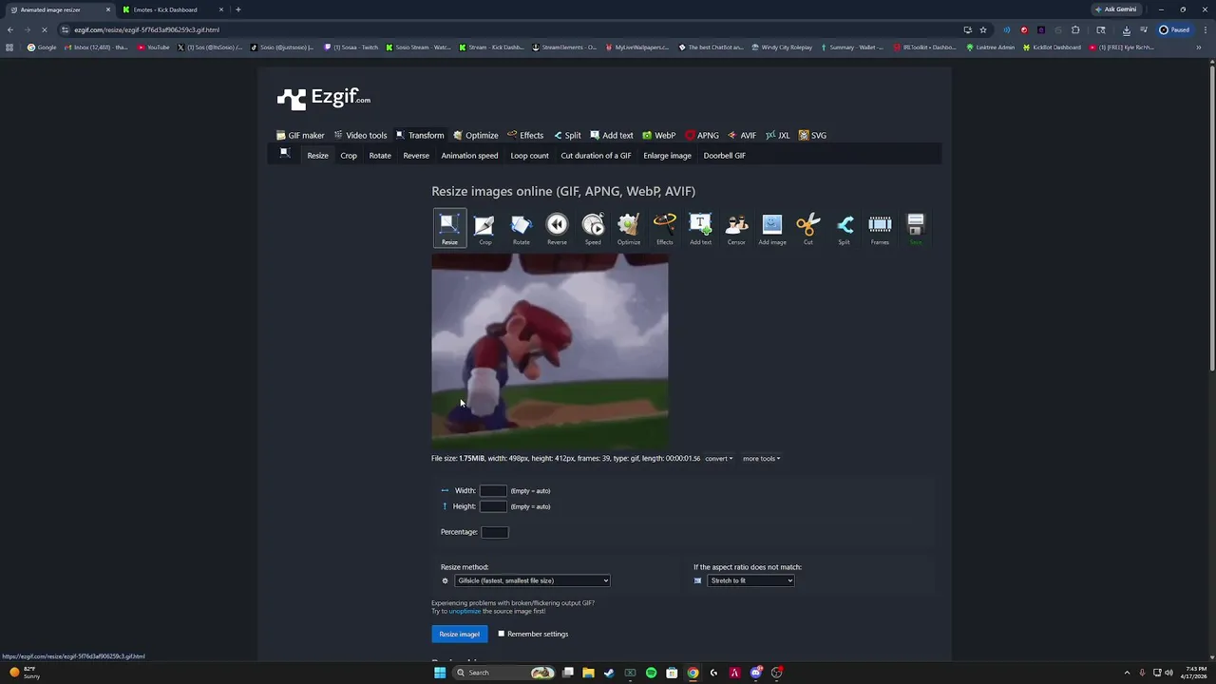Go to Cut duration of a GIF
1216x684 pixels.
(596, 156)
